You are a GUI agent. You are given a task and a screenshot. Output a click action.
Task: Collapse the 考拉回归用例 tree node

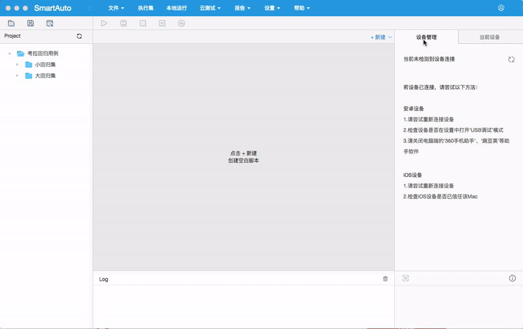coord(10,54)
